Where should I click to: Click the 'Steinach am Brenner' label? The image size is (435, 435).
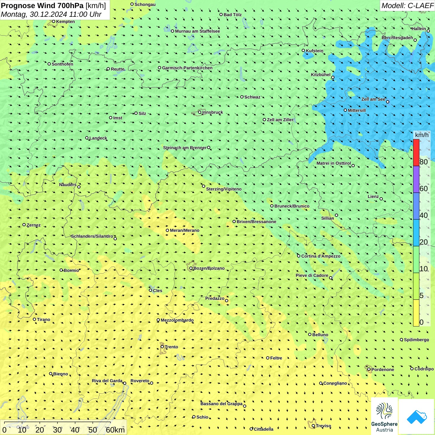185,148
